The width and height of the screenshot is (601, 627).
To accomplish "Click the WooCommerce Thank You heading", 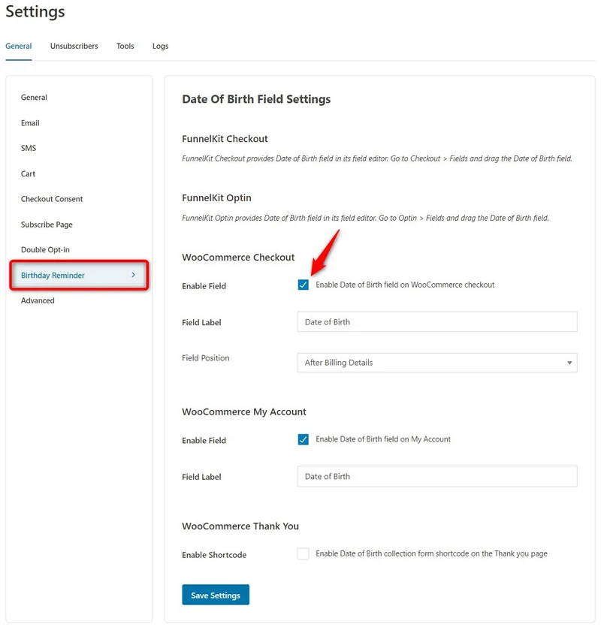I will 240,526.
